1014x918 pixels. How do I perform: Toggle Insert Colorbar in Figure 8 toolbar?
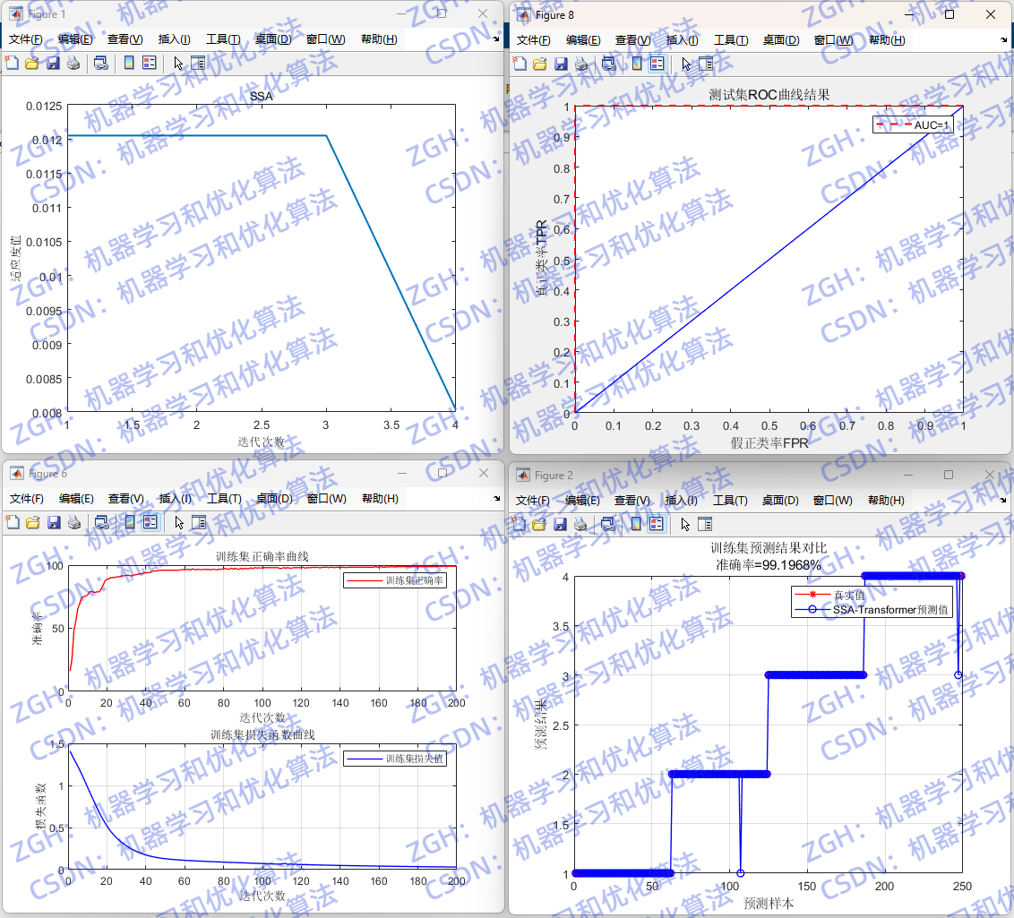click(x=636, y=64)
